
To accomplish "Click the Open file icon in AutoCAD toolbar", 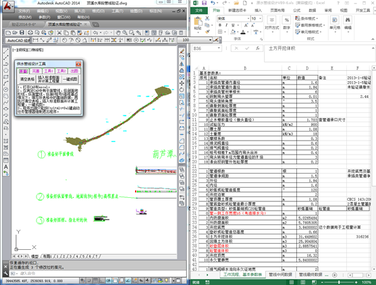I will pos(15,32).
